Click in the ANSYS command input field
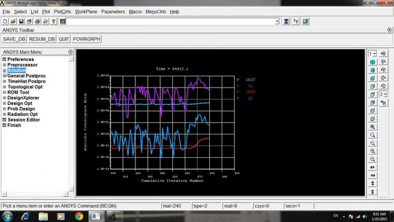Screen dimensions: 394x222 point(171,22)
